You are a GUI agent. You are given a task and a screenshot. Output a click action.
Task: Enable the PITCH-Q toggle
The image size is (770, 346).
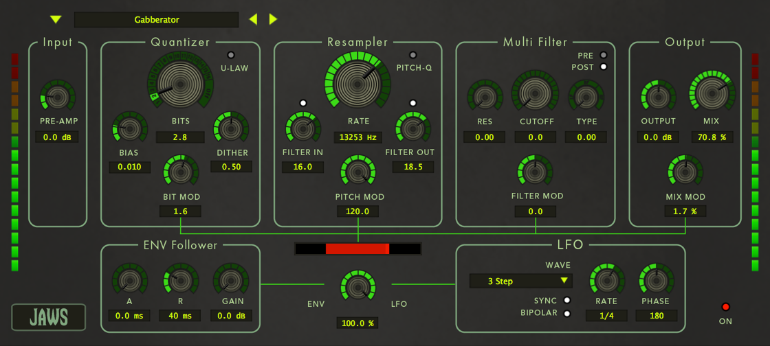(x=413, y=55)
